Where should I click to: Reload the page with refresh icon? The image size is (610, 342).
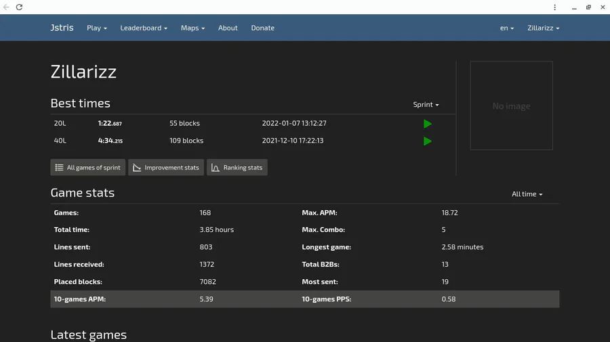tap(19, 7)
